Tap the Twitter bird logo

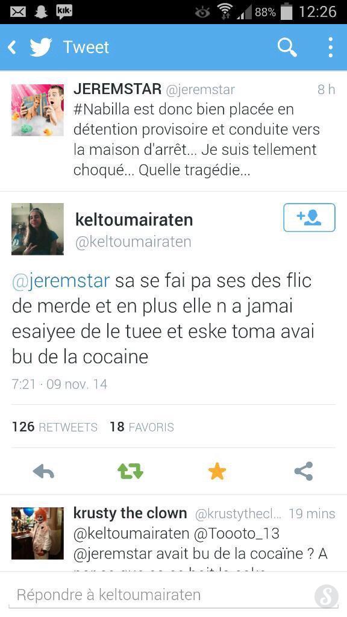[42, 47]
